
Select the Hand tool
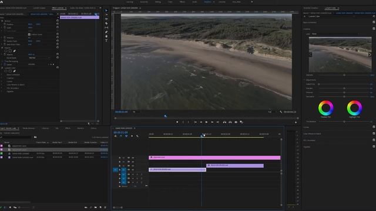[106, 36]
